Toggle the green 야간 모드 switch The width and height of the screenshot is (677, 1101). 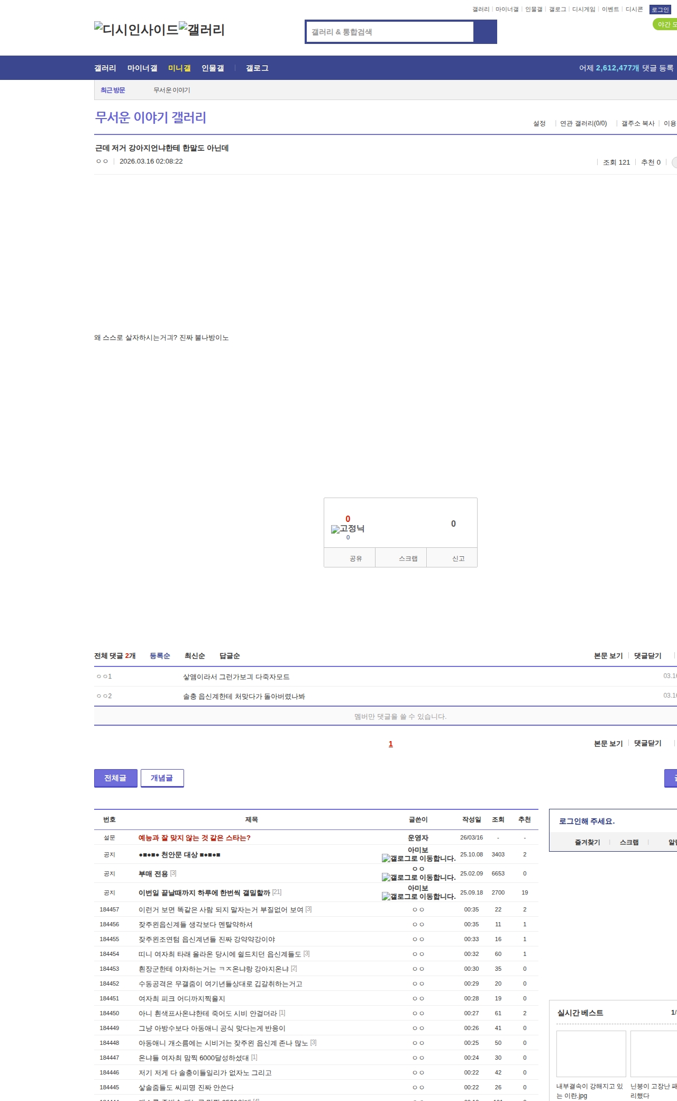665,24
